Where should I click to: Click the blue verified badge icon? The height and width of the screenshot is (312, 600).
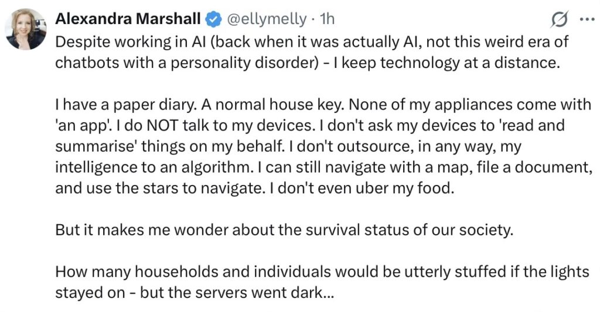(213, 19)
